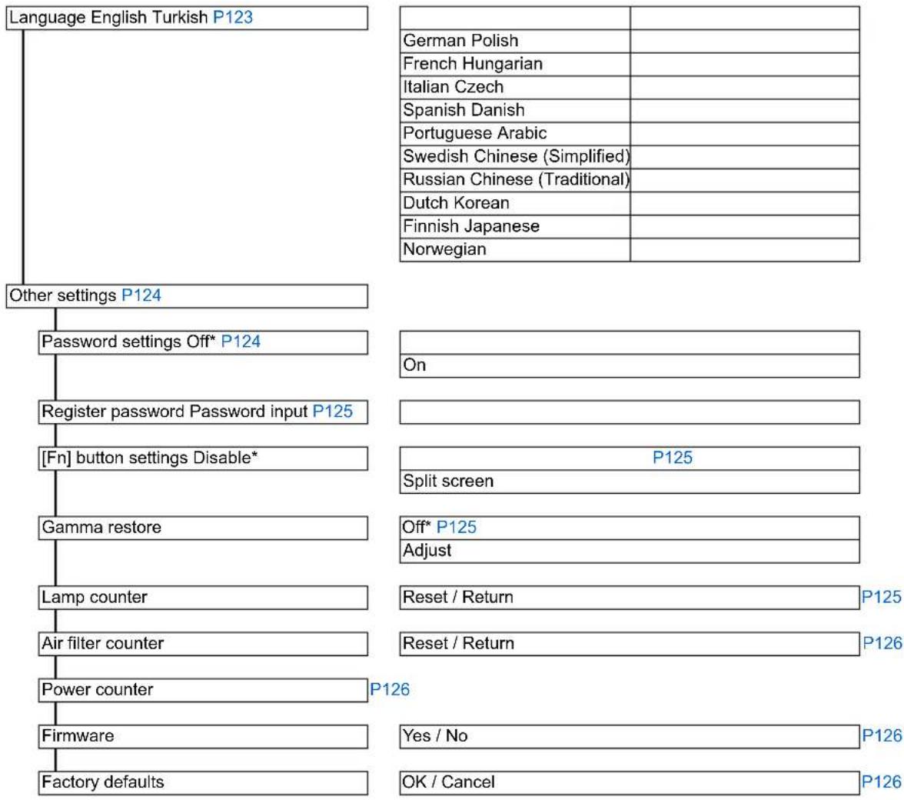Select the 'Portuguese Arabic' row
The width and height of the screenshot is (904, 800).
click(515, 133)
